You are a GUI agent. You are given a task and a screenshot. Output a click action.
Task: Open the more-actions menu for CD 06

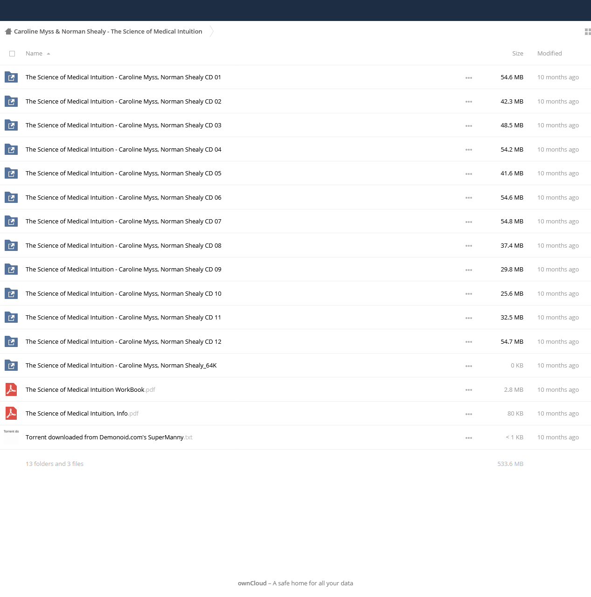pos(469,198)
